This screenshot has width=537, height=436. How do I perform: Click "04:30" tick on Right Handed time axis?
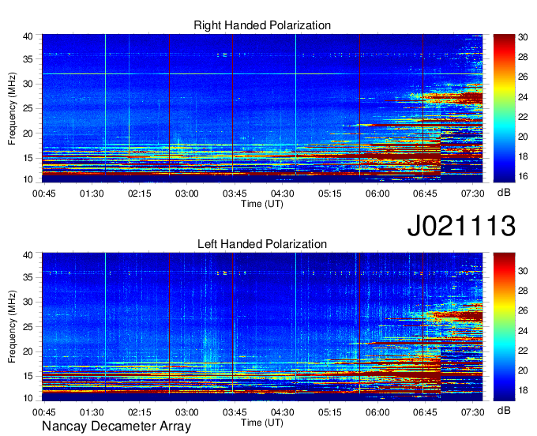282,194
